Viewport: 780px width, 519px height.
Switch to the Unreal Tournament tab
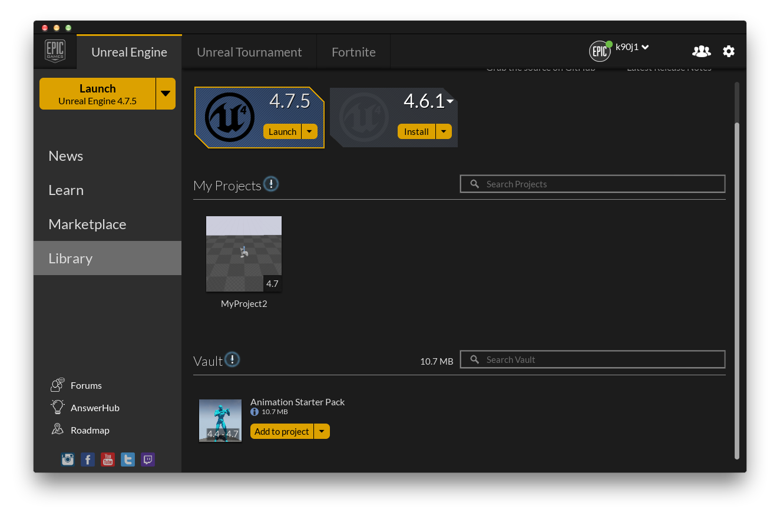pyautogui.click(x=249, y=52)
